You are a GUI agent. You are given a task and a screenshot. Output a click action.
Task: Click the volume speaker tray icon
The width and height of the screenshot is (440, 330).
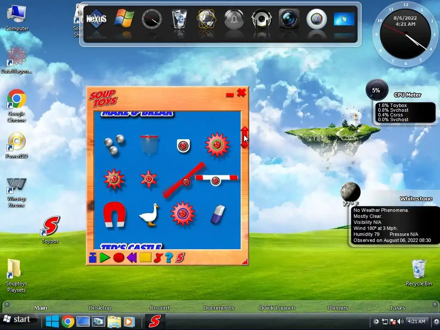click(400, 321)
